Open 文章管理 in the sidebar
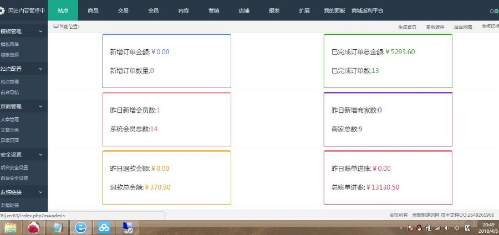 point(9,120)
